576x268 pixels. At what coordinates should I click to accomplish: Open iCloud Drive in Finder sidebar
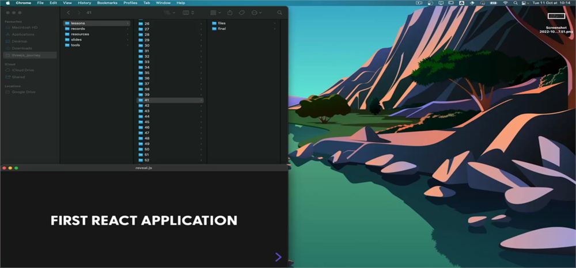pyautogui.click(x=30, y=70)
